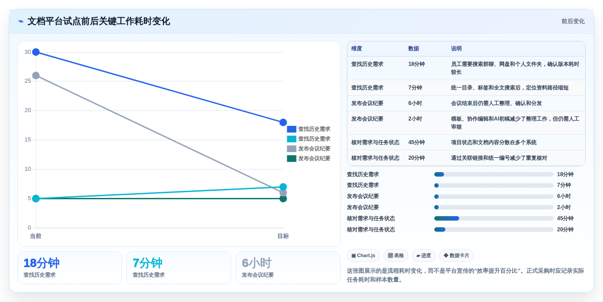
Task: Click the footnote starting 这张图展示的是流程耗时变化
Action: pos(465,275)
